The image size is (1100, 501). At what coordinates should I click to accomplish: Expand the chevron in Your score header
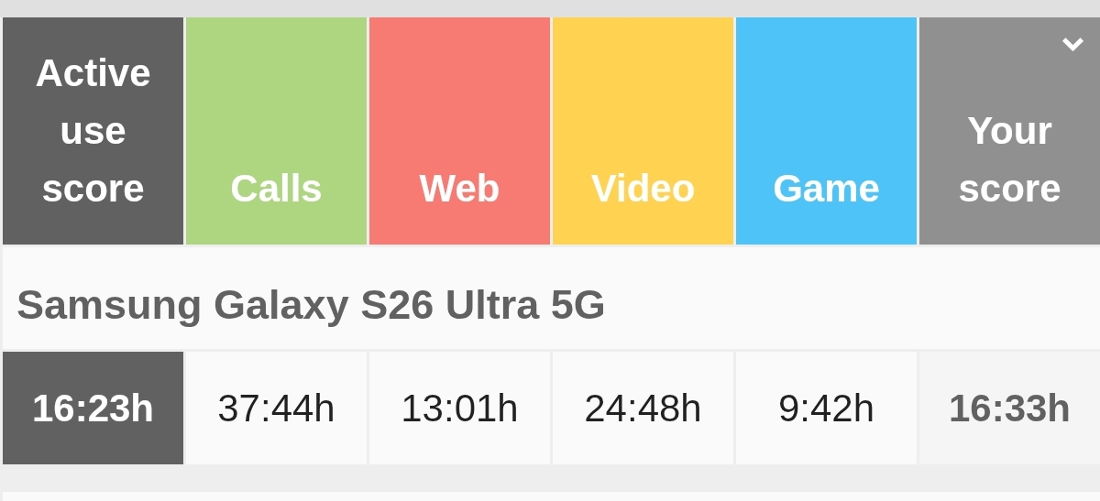coord(1072,44)
